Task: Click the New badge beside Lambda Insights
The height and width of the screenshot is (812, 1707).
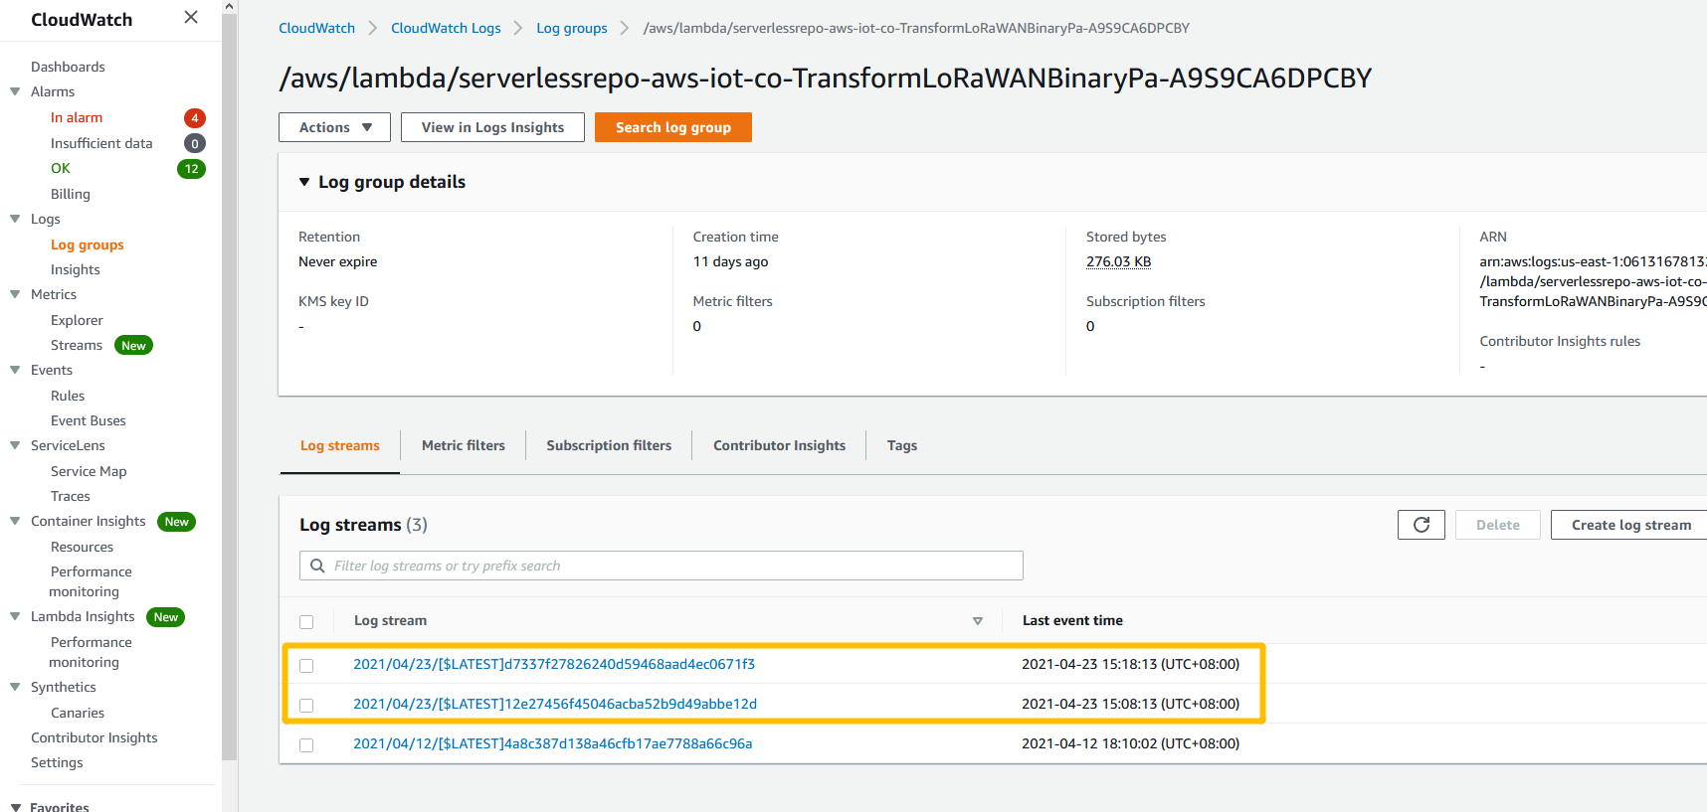Action: pos(165,617)
